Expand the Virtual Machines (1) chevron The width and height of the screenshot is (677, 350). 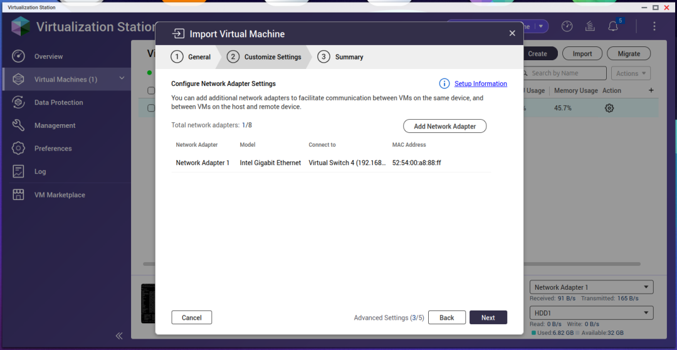[122, 78]
